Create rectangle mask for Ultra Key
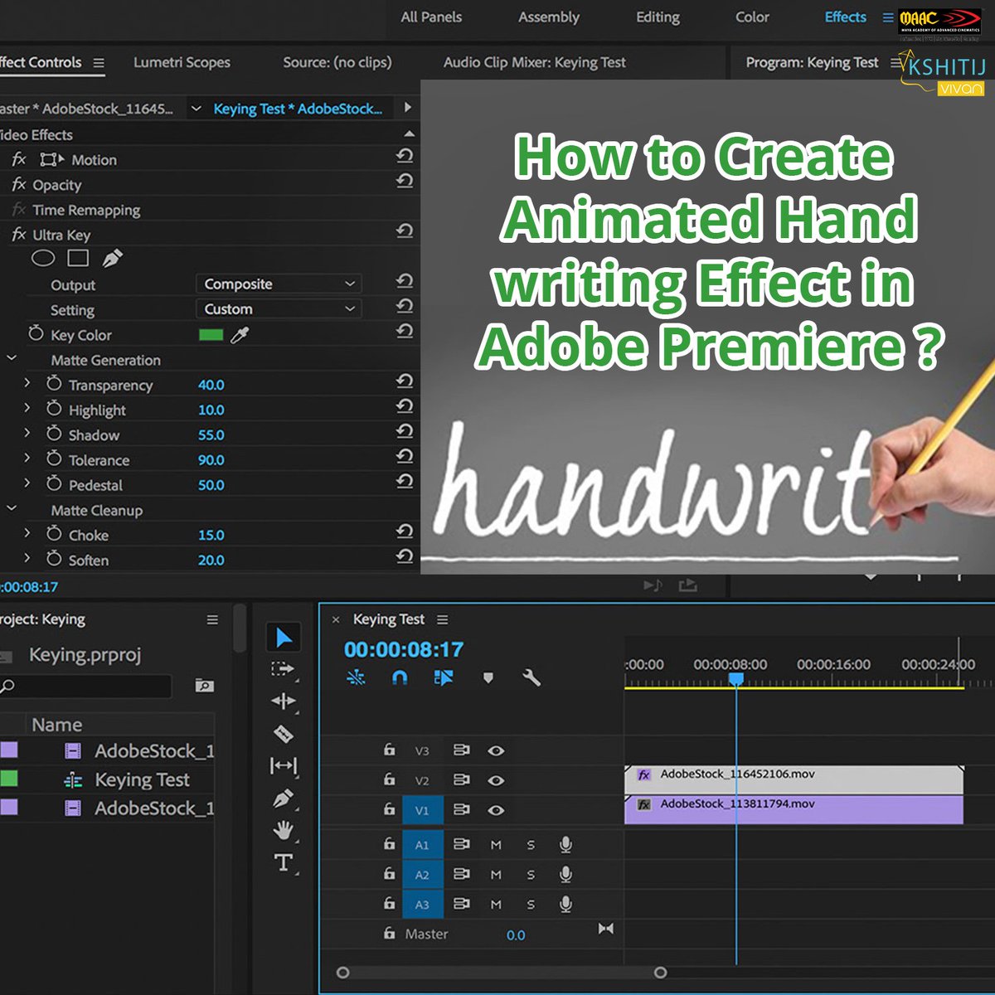The image size is (995, 995). pyautogui.click(x=78, y=259)
